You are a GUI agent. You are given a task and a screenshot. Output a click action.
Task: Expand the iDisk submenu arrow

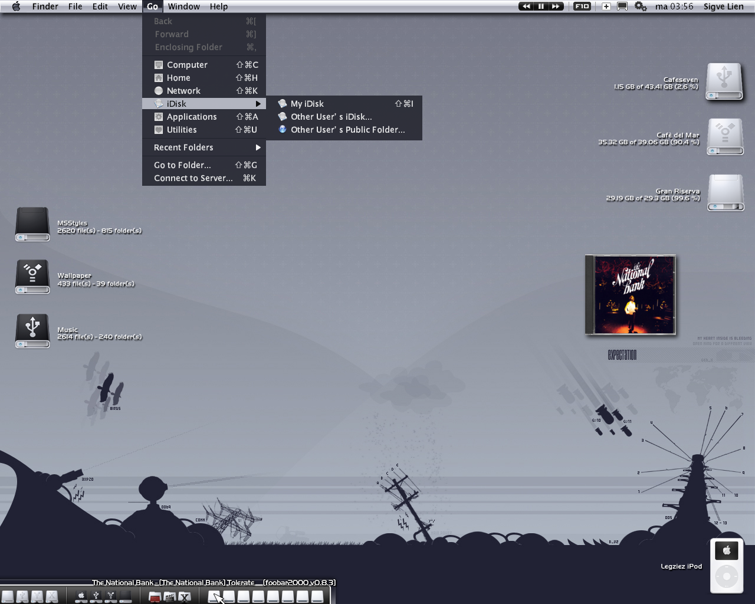click(258, 104)
